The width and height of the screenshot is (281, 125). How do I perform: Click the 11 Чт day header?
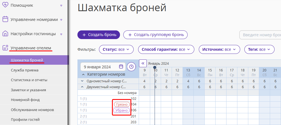[x=166, y=73]
